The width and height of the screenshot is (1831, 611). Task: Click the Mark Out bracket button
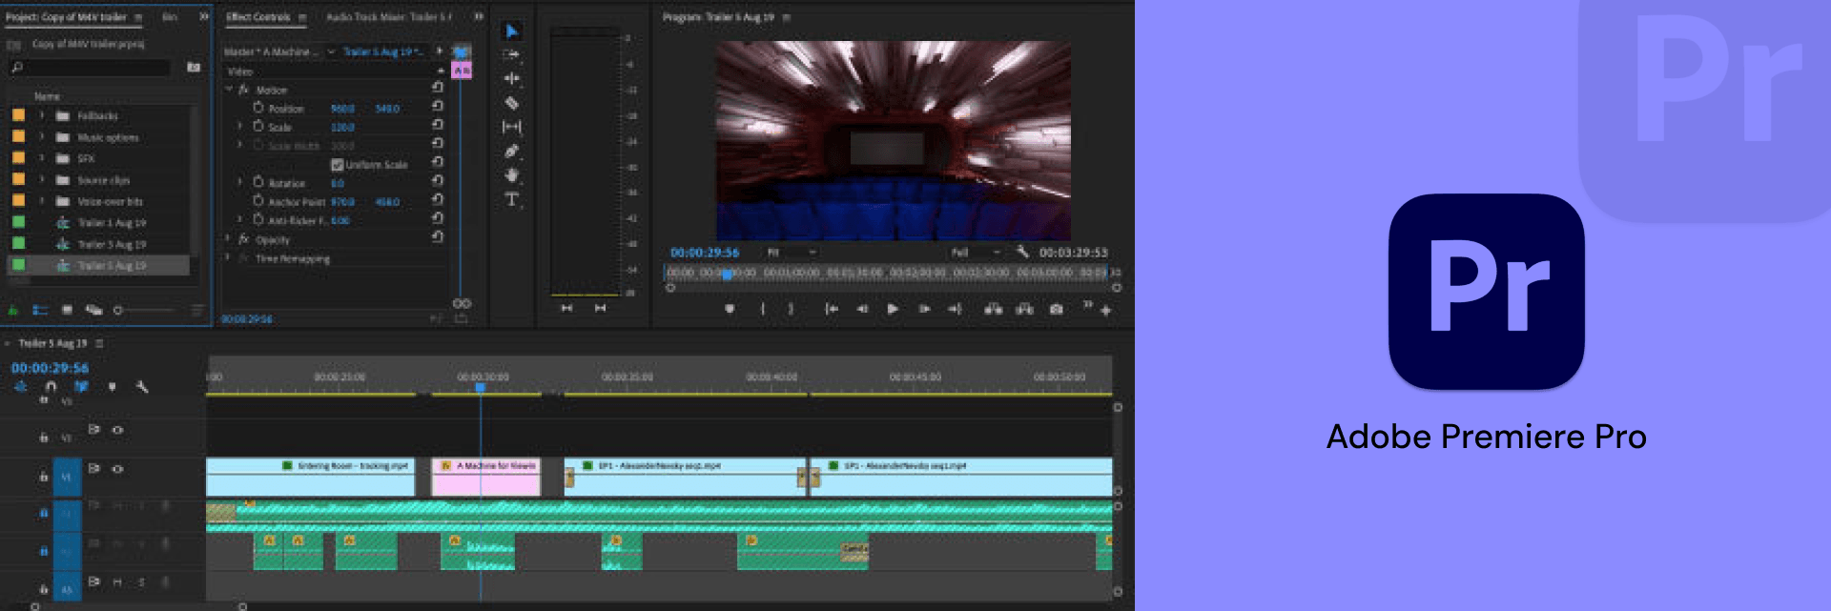tap(791, 309)
